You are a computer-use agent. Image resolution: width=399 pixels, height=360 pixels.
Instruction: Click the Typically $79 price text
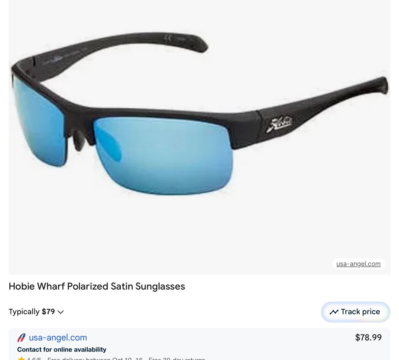[32, 312]
